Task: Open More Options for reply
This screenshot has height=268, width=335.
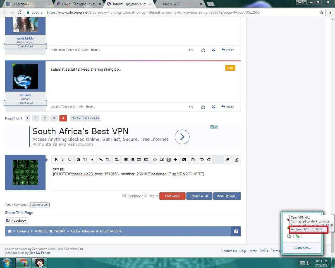Action: click(227, 196)
